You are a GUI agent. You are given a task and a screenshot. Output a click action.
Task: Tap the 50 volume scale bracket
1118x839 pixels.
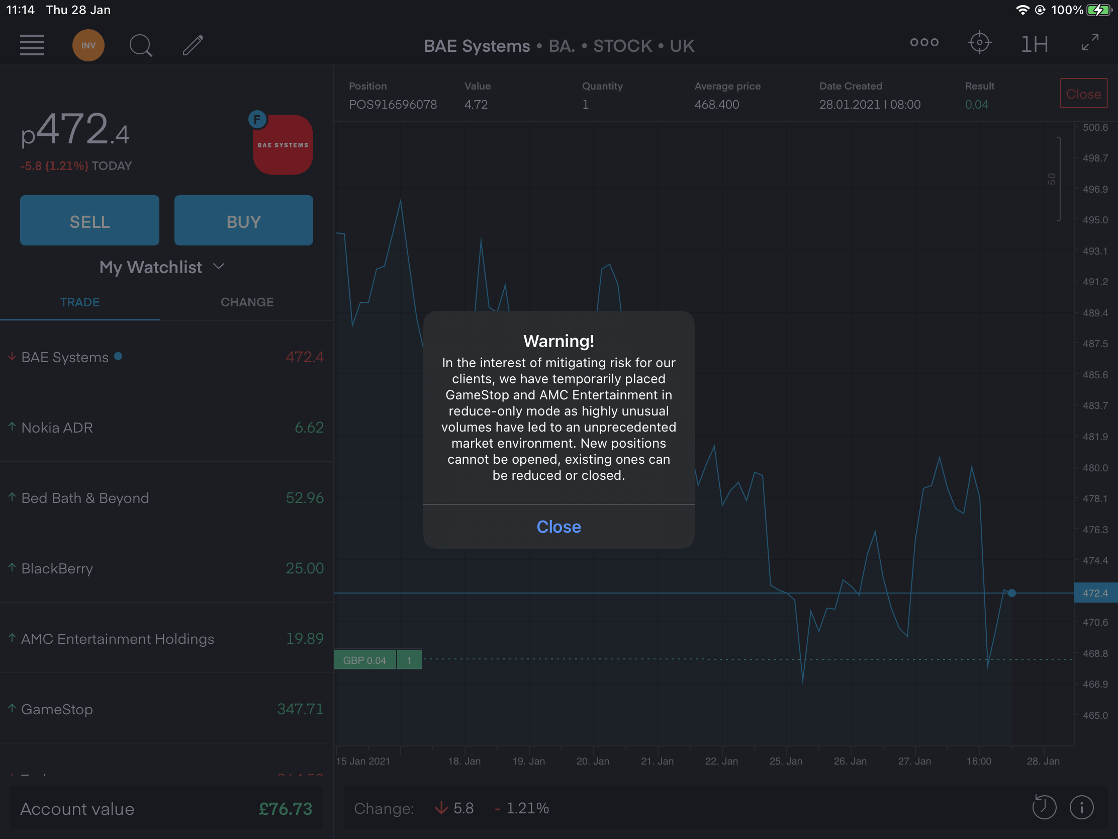pyautogui.click(x=1055, y=179)
